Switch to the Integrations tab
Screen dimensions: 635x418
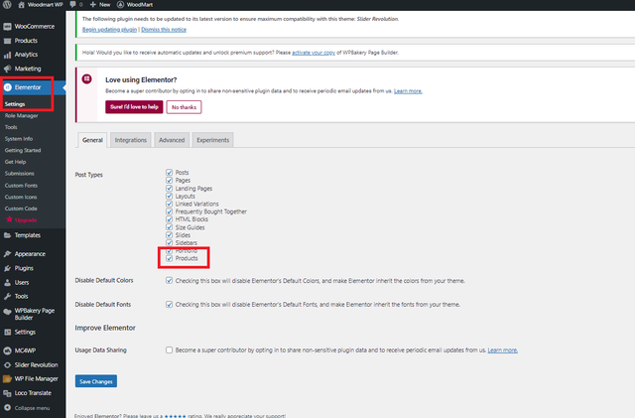[130, 140]
